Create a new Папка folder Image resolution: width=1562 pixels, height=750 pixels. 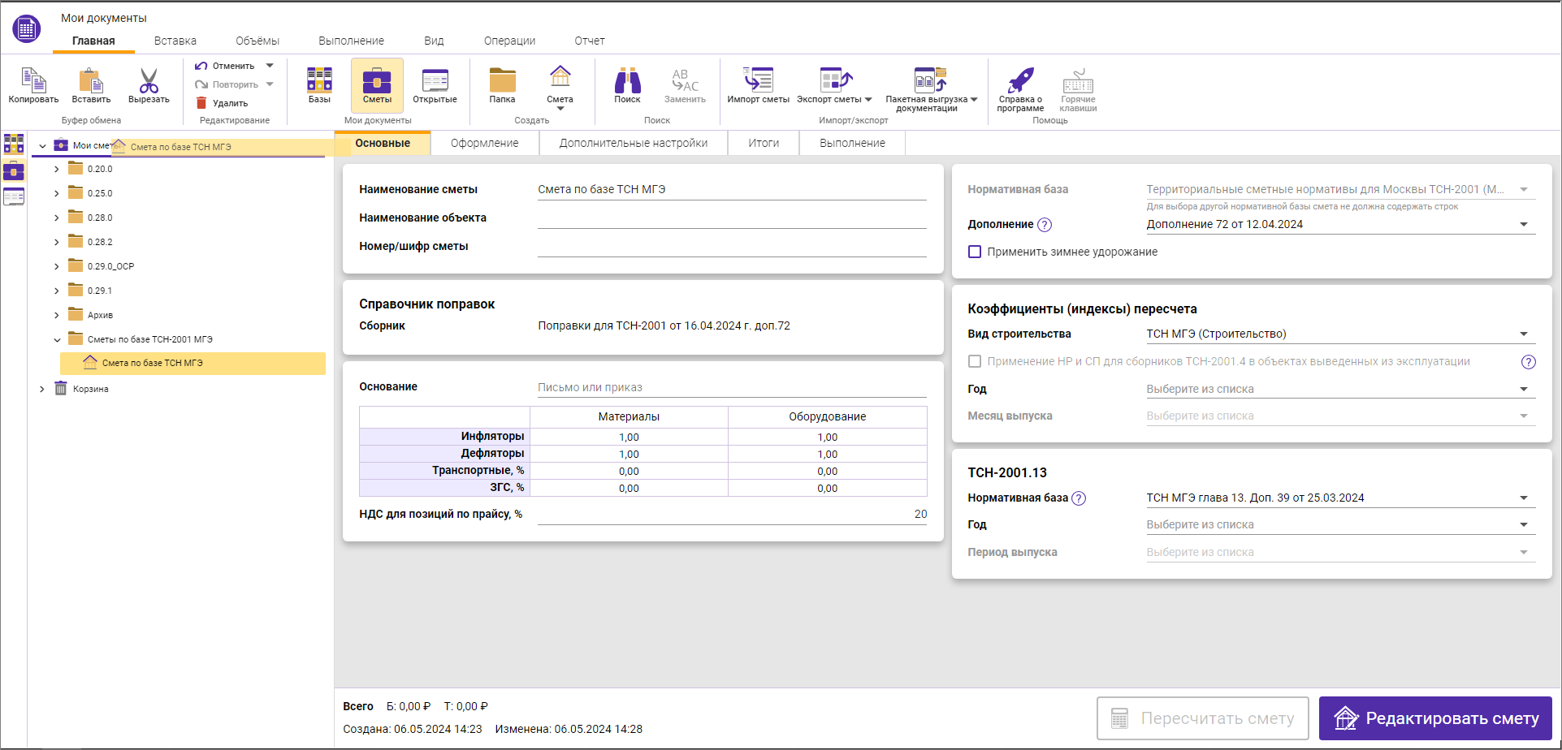pos(502,80)
